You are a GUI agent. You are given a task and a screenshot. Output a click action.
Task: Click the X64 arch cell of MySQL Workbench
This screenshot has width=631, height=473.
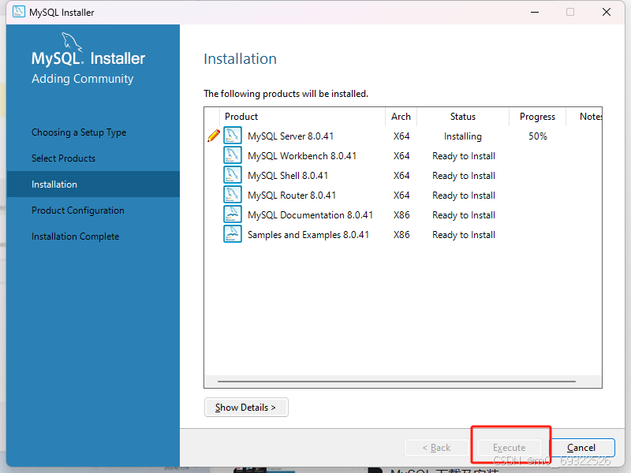tap(401, 156)
